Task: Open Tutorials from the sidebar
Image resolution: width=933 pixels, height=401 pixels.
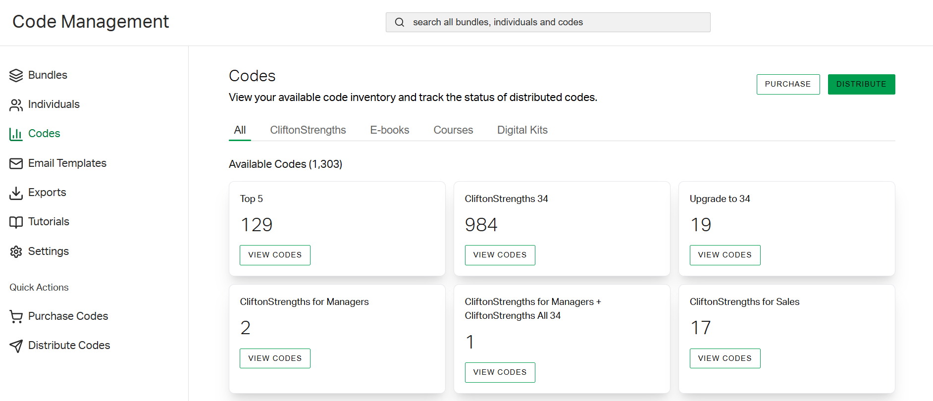Action: tap(49, 221)
